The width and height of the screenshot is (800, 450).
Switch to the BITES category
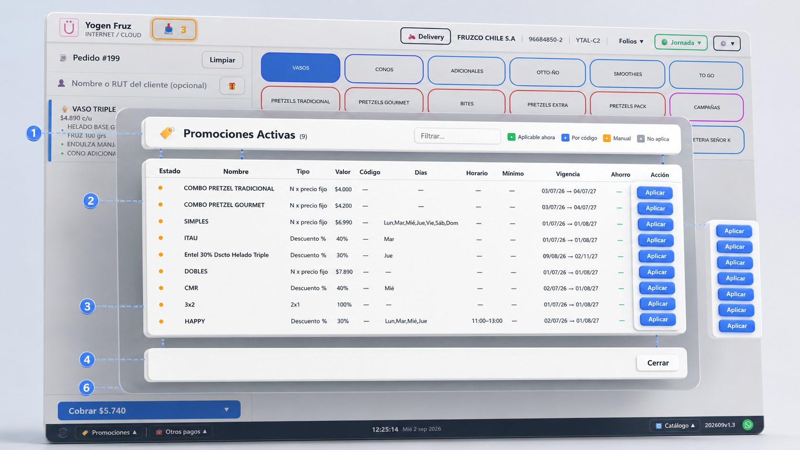coord(467,103)
